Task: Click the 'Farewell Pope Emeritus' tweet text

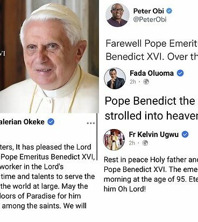Action: tap(152, 50)
